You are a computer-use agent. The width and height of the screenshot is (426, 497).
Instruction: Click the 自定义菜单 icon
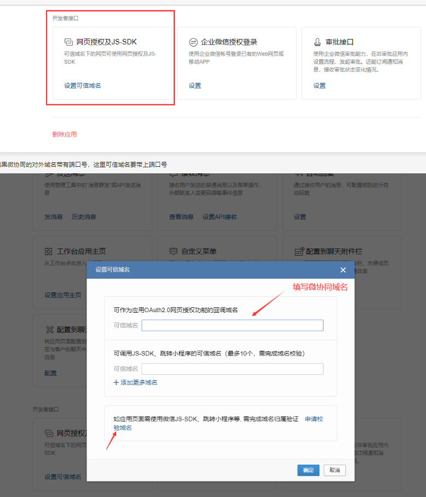[x=173, y=251]
